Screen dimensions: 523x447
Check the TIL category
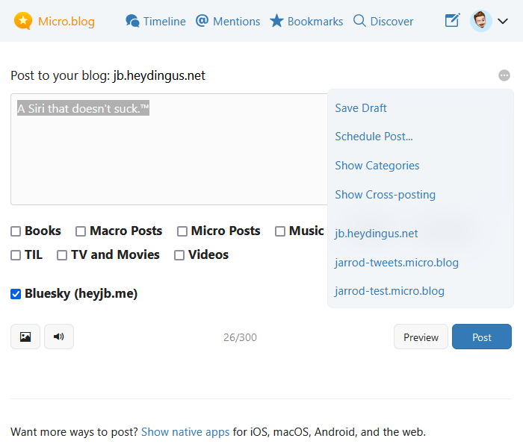pyautogui.click(x=16, y=255)
